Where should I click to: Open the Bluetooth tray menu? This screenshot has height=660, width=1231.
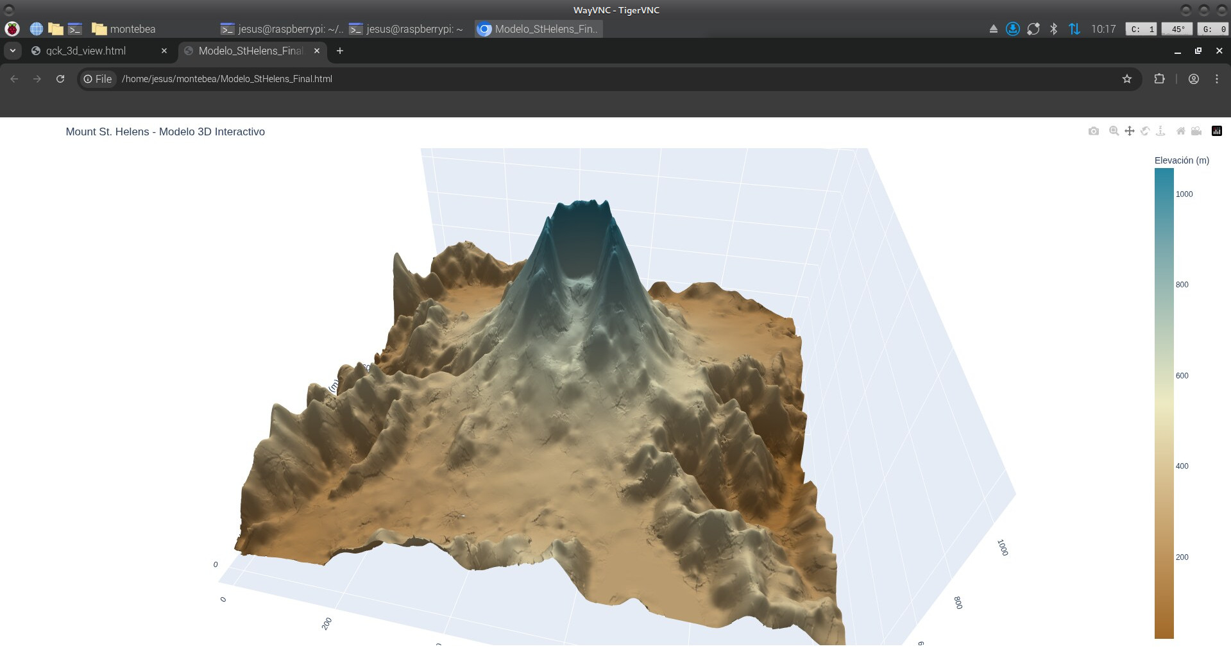click(1053, 29)
